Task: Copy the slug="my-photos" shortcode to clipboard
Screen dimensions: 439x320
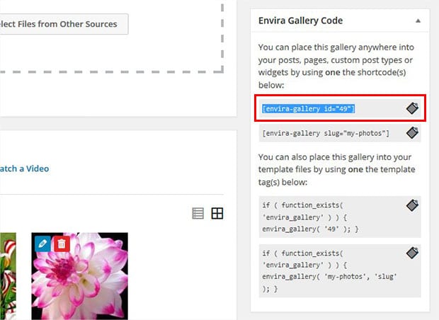Action: coord(412,132)
